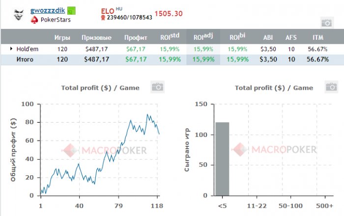344x216 pixels.
Task: Sort by the Призовые column header
Action: click(96, 37)
